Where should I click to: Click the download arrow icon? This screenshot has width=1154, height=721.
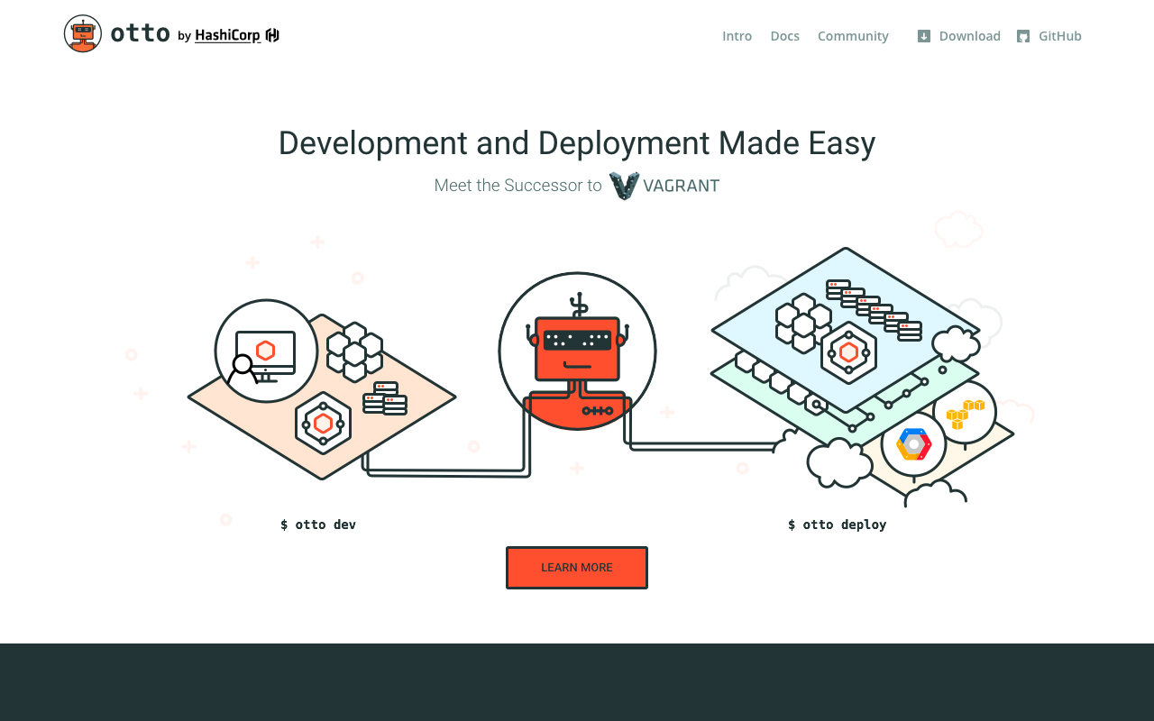pyautogui.click(x=924, y=36)
